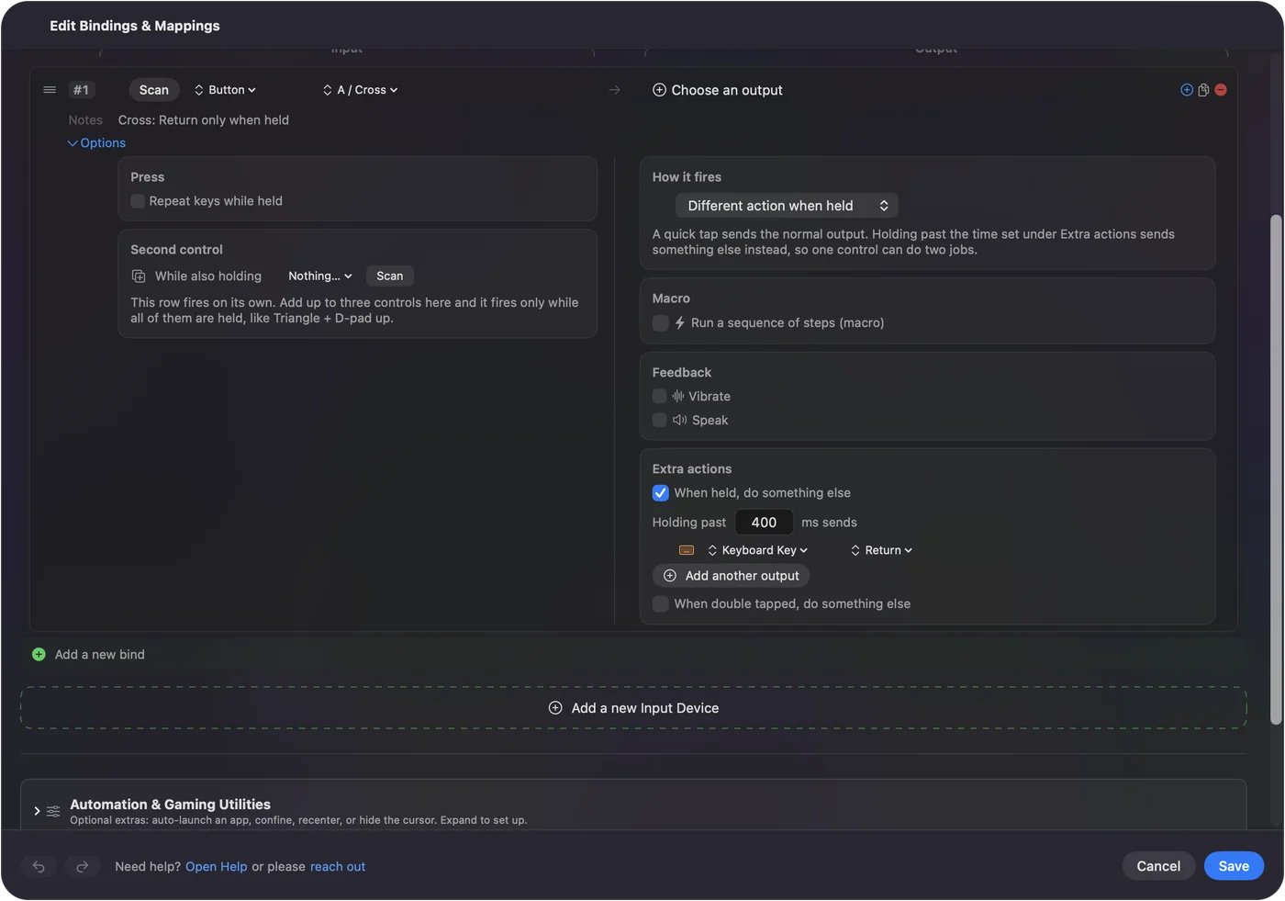Uncheck When held, do something else

[x=660, y=493]
